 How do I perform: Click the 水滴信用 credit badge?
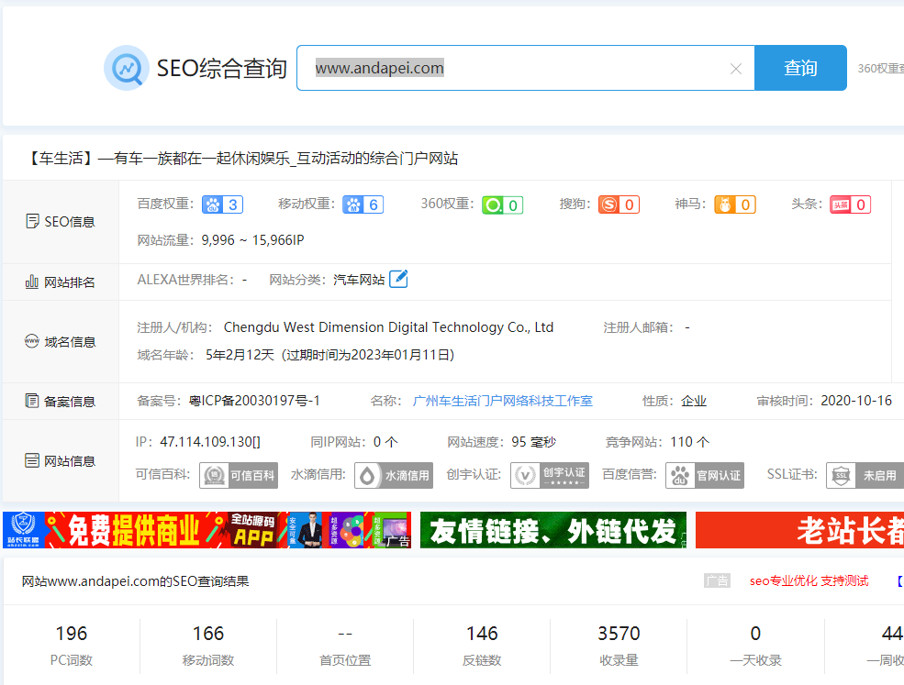394,476
